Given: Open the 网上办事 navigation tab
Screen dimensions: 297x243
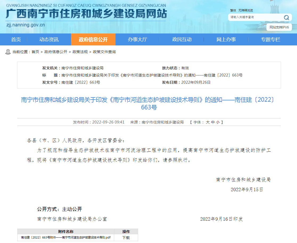Looking at the screenshot, I should [226, 40].
